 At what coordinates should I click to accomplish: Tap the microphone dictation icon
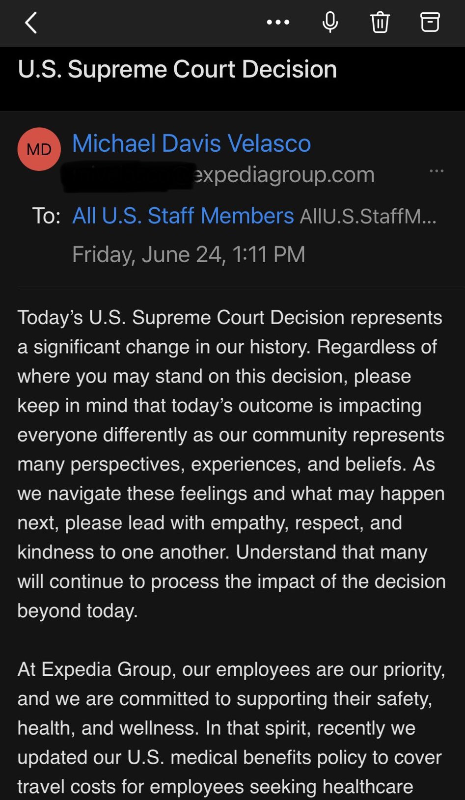pos(330,23)
